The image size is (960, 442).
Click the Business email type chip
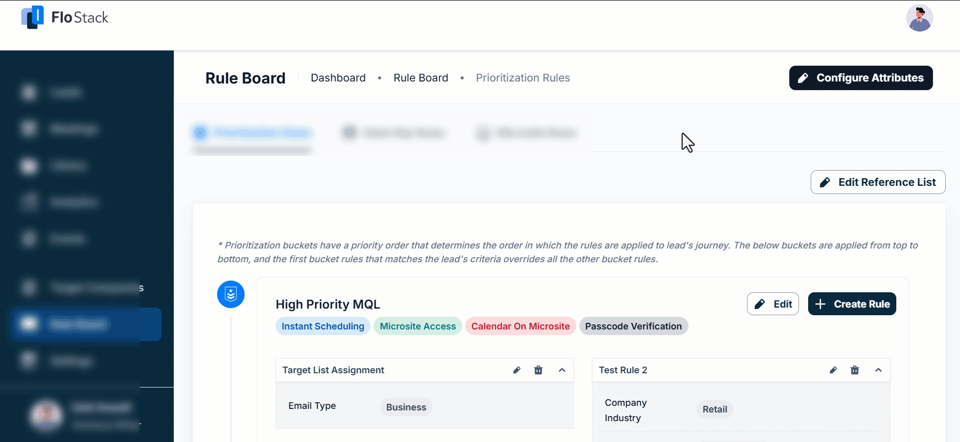(406, 407)
